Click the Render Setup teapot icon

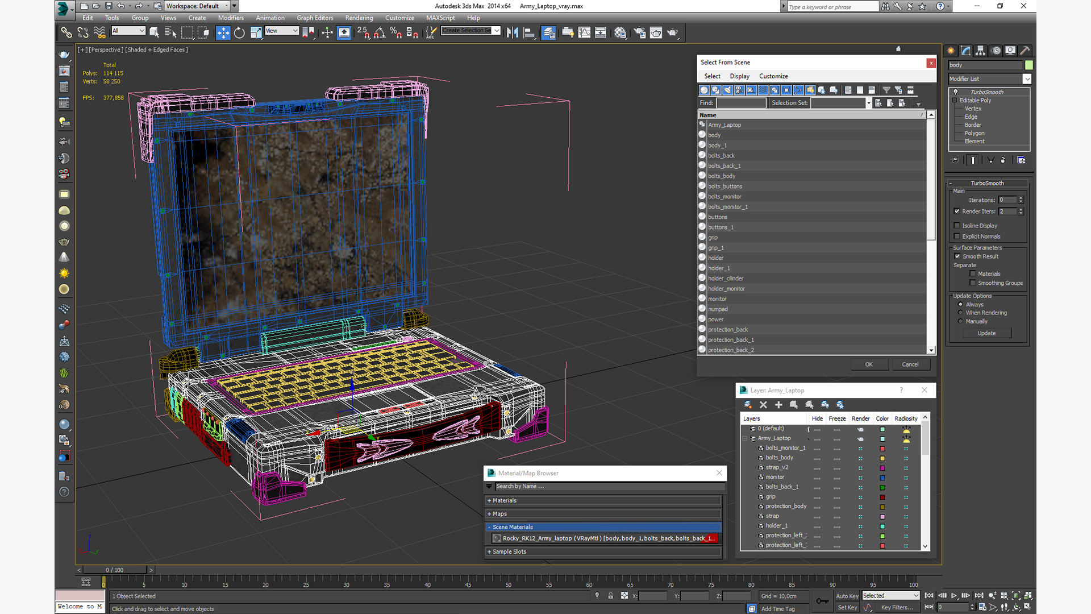tap(639, 33)
